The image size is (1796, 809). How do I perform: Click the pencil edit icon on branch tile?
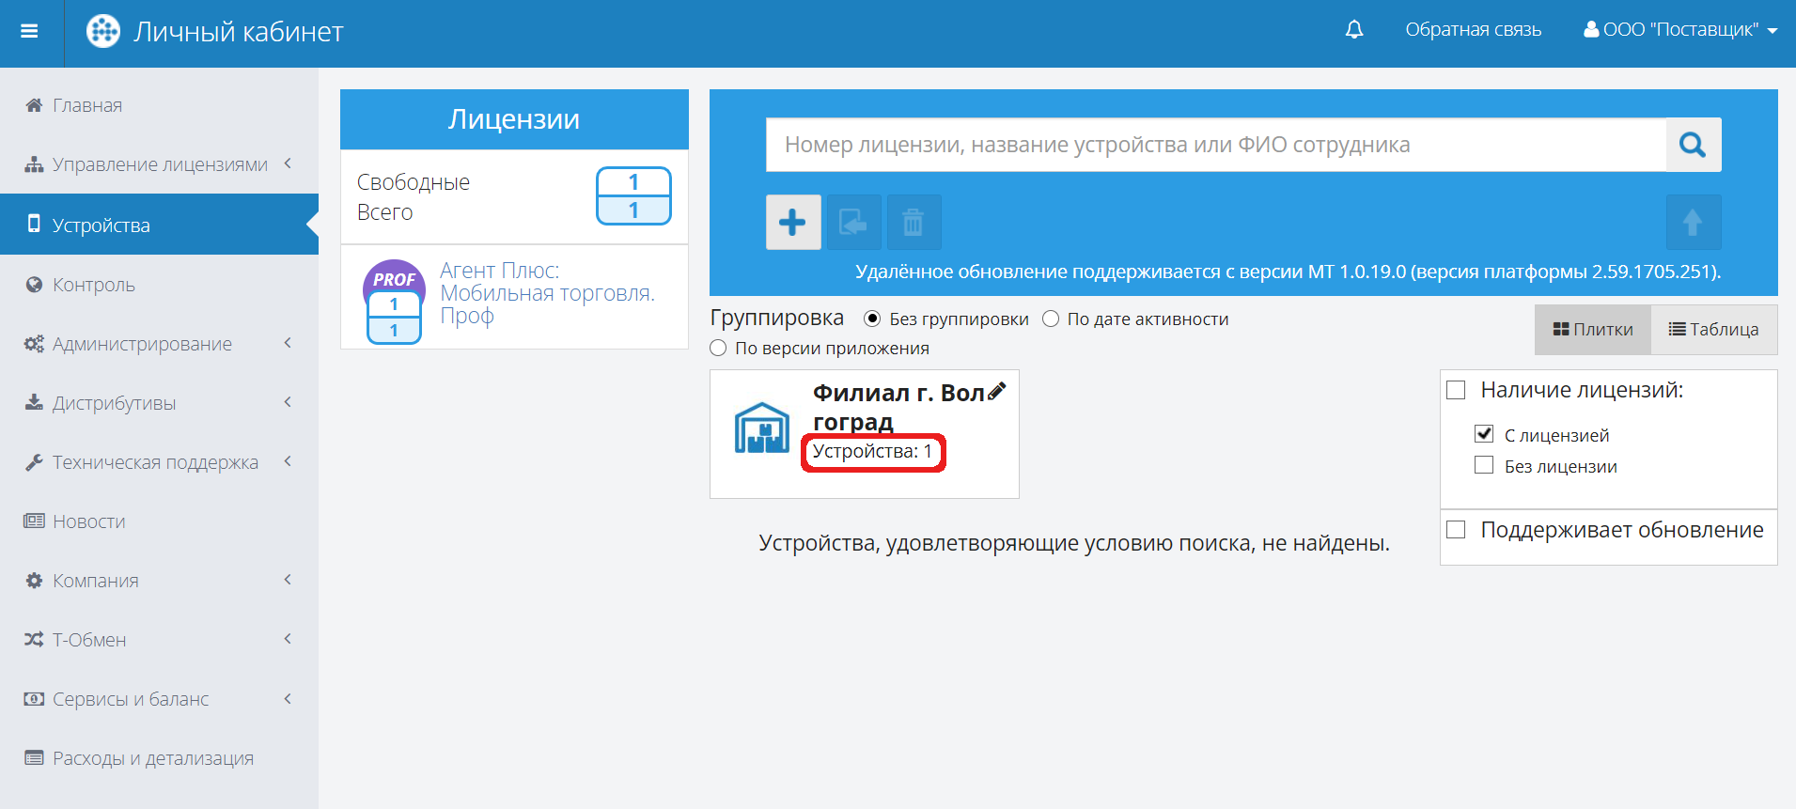pos(997,391)
